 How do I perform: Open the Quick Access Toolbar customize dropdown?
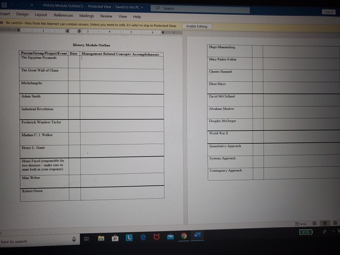click(32, 5)
